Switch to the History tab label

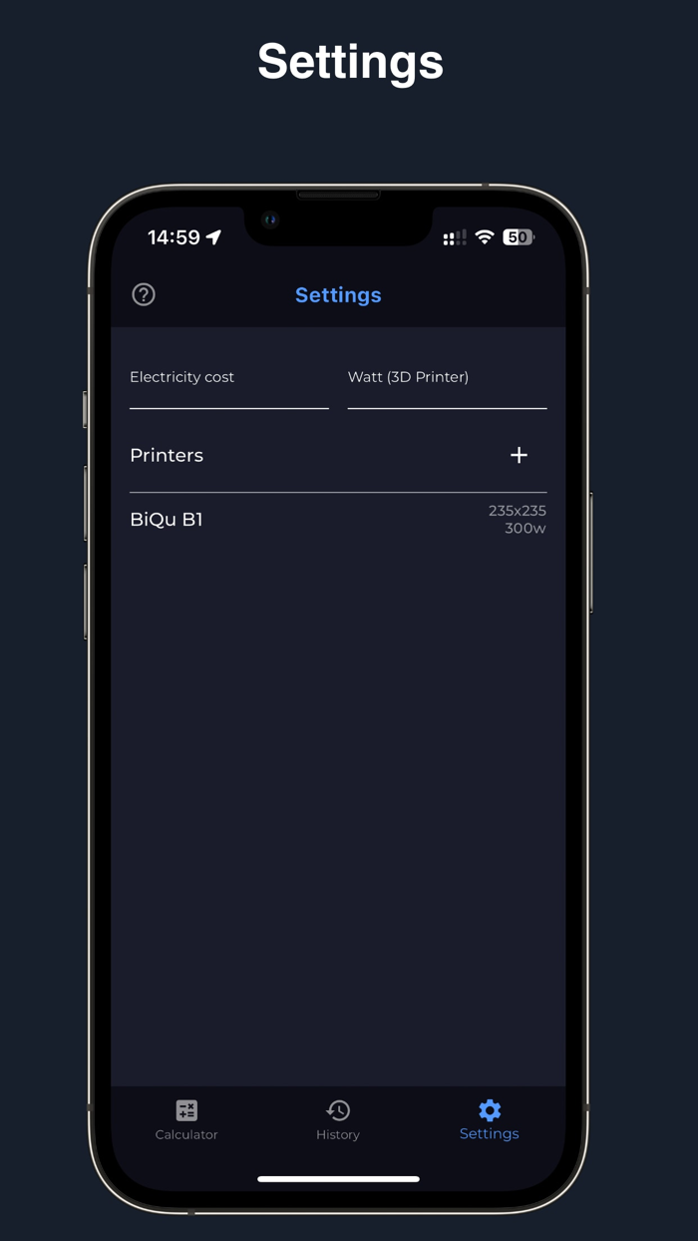point(338,1134)
